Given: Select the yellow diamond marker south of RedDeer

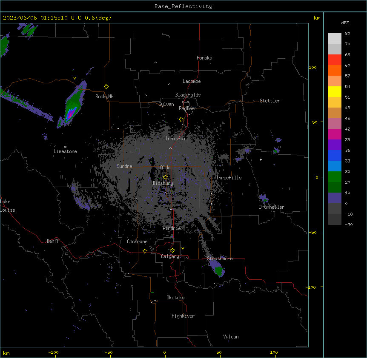Looking at the screenshot, I should click(x=181, y=119).
